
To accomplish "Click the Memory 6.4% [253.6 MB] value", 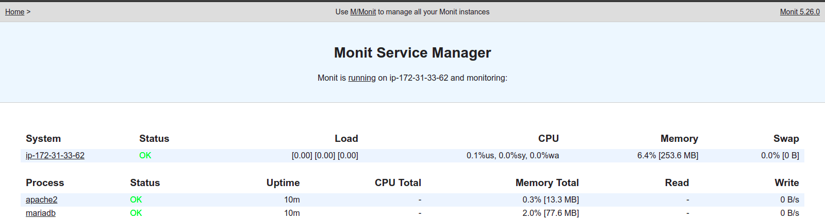I will 668,155.
